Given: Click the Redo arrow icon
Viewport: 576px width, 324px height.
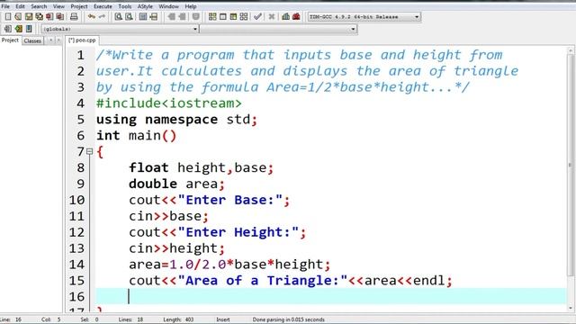Looking at the screenshot, I should [x=102, y=16].
